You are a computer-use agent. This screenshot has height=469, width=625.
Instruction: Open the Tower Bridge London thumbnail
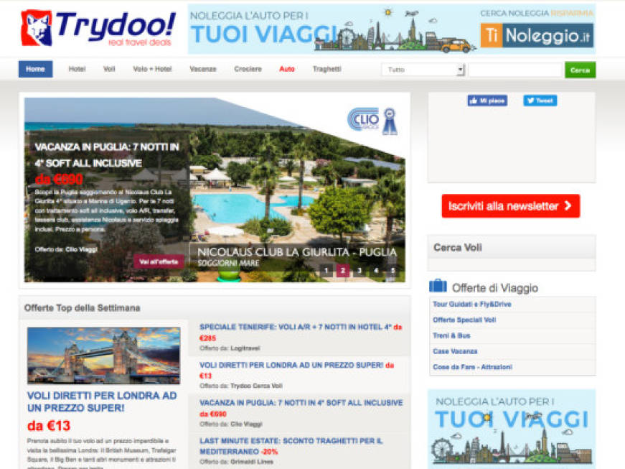point(103,356)
